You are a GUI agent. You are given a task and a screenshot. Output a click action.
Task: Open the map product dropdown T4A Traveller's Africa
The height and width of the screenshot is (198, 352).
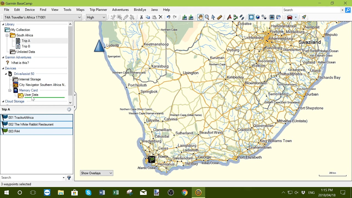tap(43, 17)
